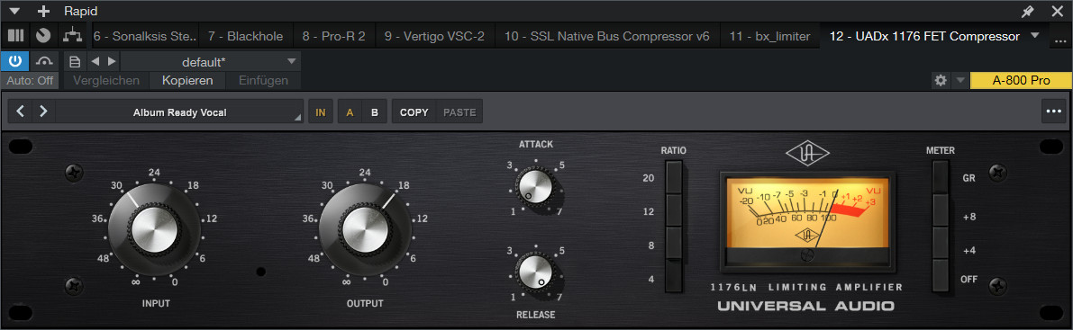The width and height of the screenshot is (1073, 330).
Task: Switch to the 7 - Blackhole tab
Action: pos(246,36)
